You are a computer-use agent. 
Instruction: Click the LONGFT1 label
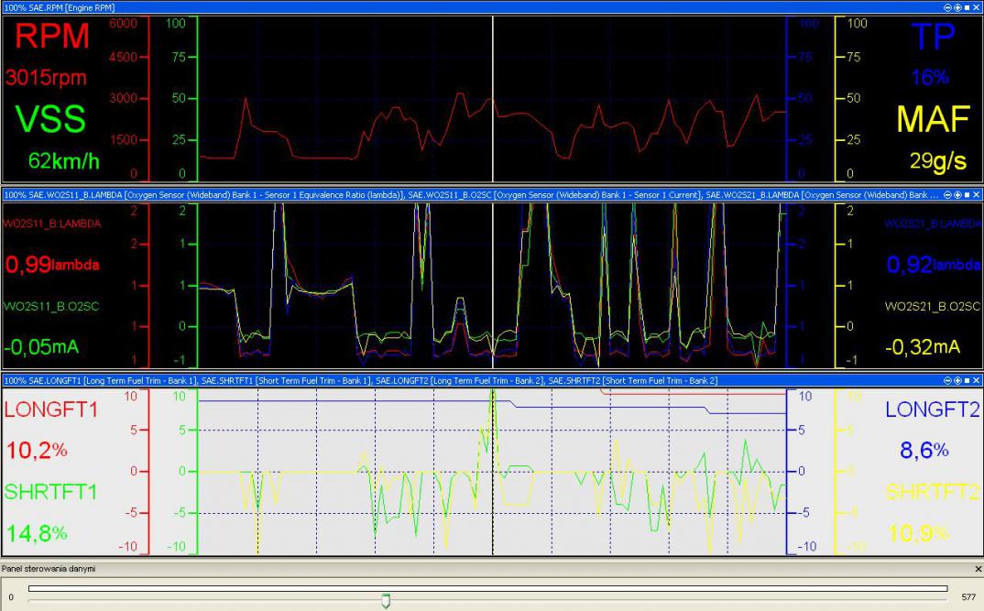[50, 409]
